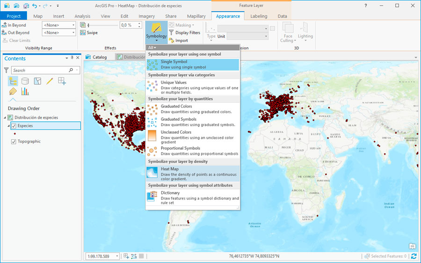Switch to the Analysis ribbon tab

[x=82, y=16]
